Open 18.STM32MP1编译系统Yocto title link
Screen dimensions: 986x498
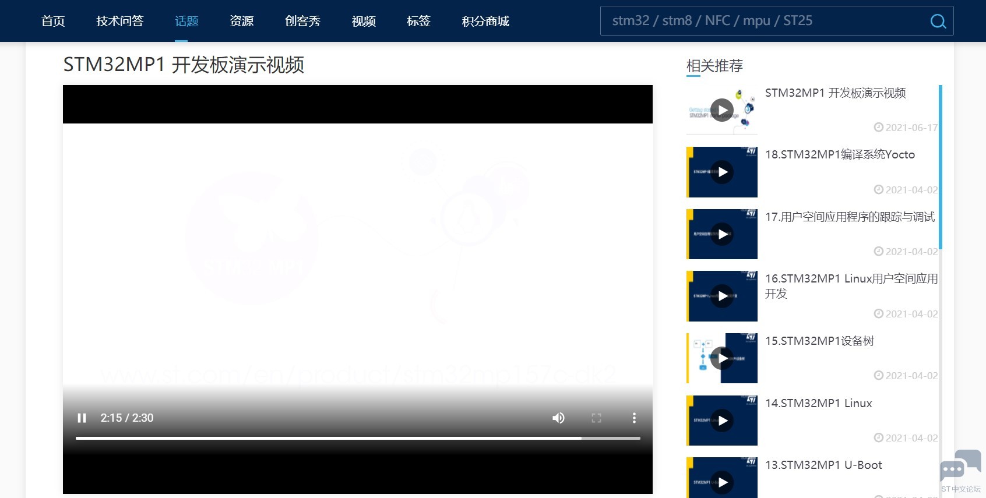point(840,155)
